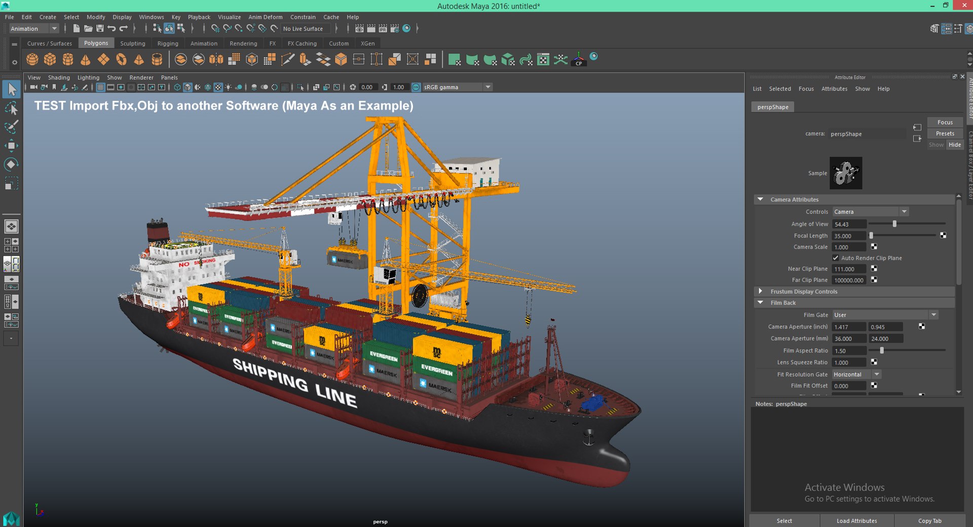The image size is (973, 527).
Task: Toggle Auto Render Clip Plane checkbox
Action: pos(836,258)
